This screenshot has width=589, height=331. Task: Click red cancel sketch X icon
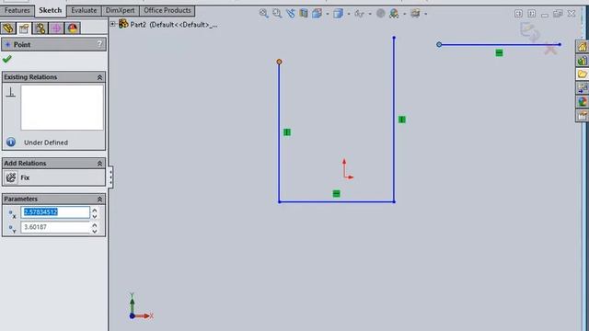[x=550, y=49]
